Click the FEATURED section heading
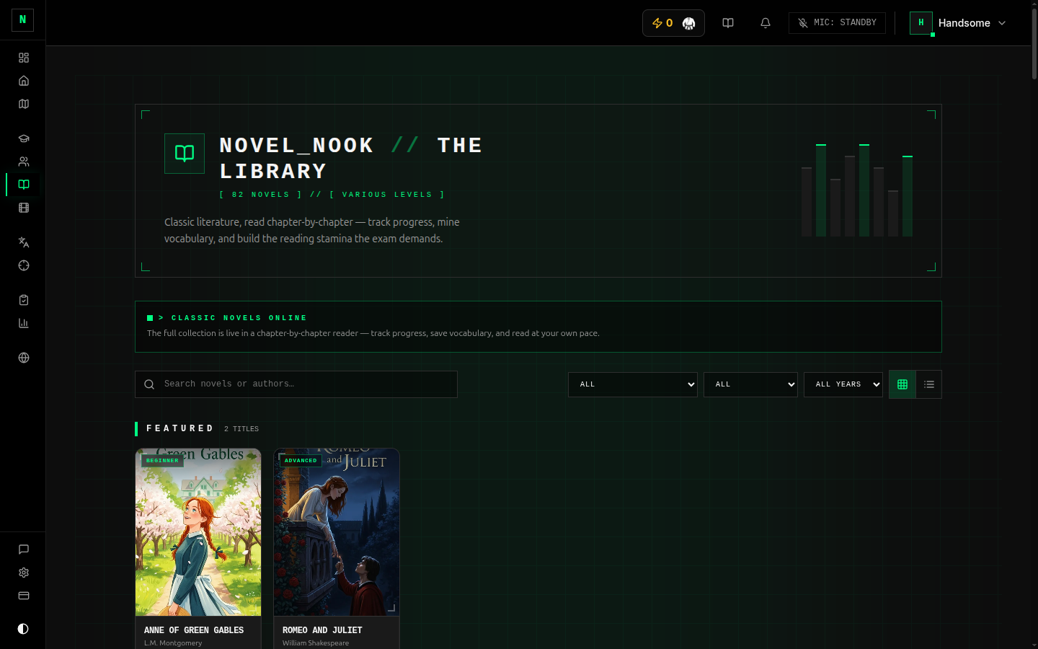This screenshot has width=1038, height=649. pyautogui.click(x=180, y=428)
